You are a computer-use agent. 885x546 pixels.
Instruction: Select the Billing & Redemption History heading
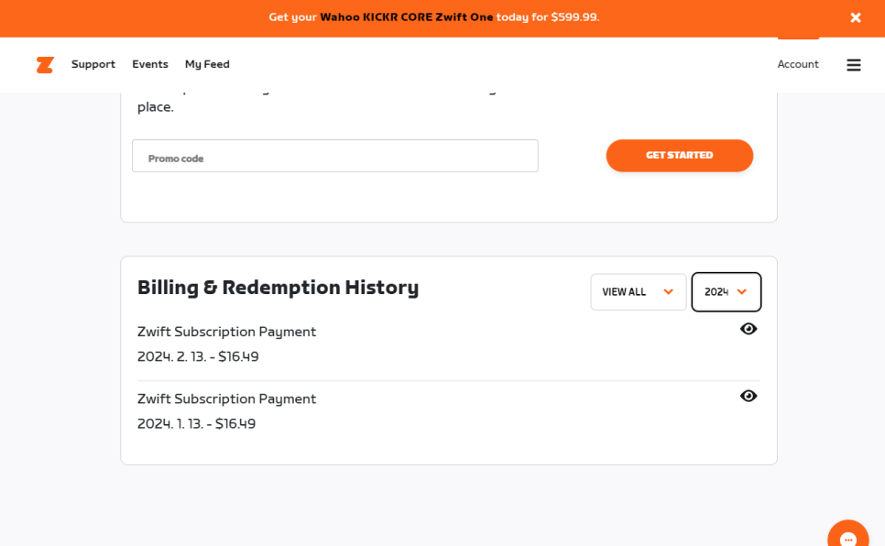pyautogui.click(x=279, y=288)
